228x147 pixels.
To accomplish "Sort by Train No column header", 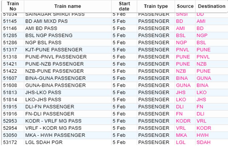I will click(x=13, y=6).
